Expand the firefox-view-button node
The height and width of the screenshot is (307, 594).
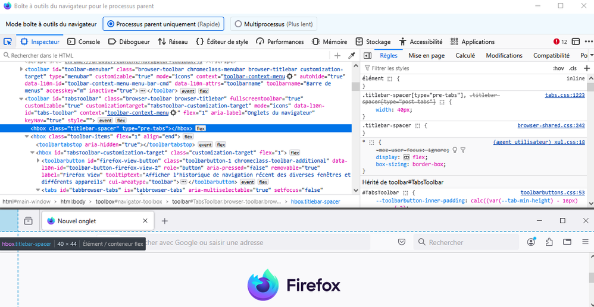pyautogui.click(x=38, y=161)
